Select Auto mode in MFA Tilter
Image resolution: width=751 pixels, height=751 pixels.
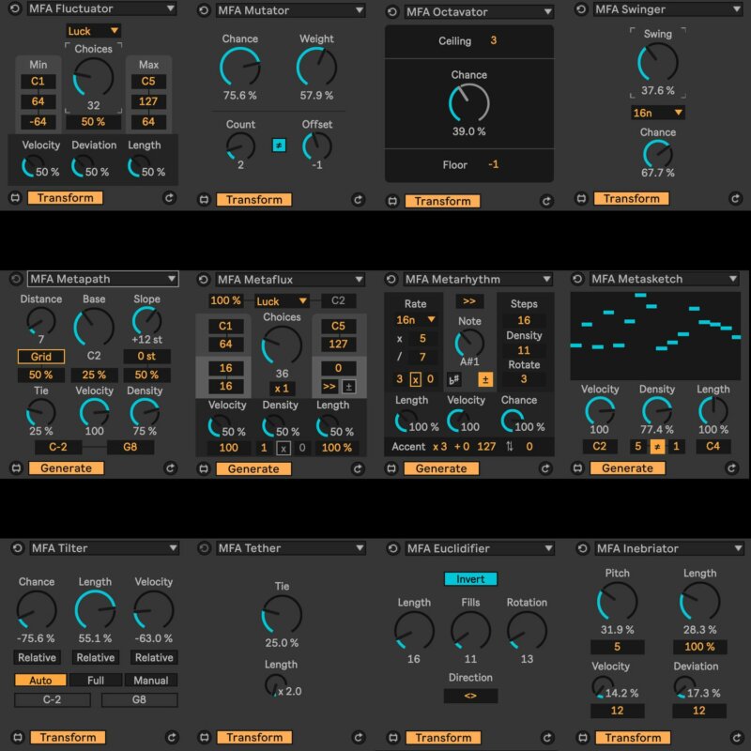[x=40, y=680]
